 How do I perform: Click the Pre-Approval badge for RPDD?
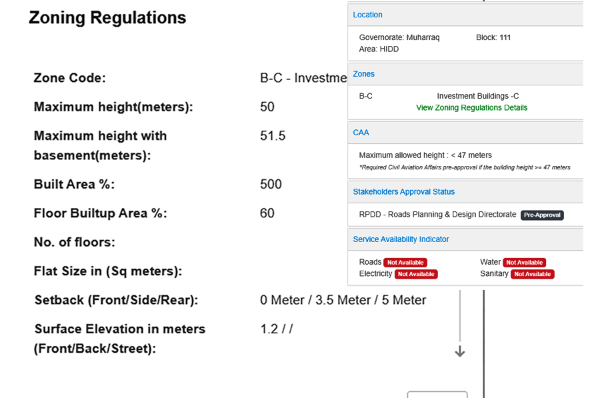coord(542,215)
